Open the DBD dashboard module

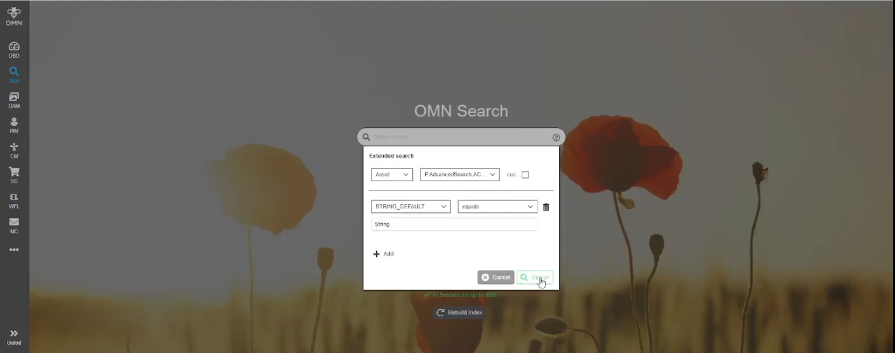14,50
